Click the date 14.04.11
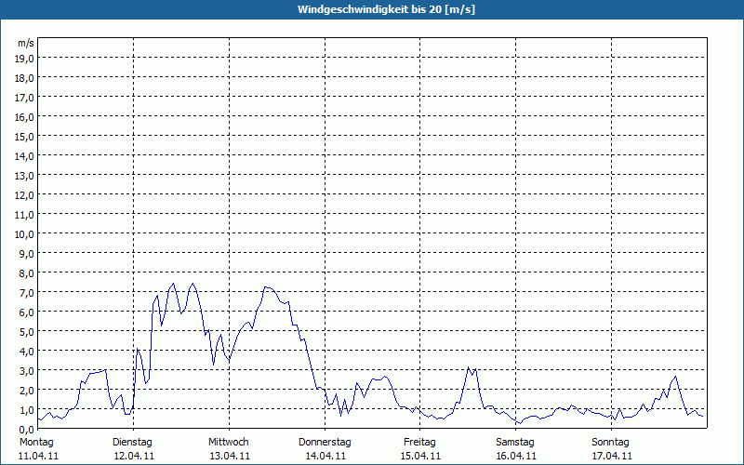The width and height of the screenshot is (744, 465). (325, 457)
